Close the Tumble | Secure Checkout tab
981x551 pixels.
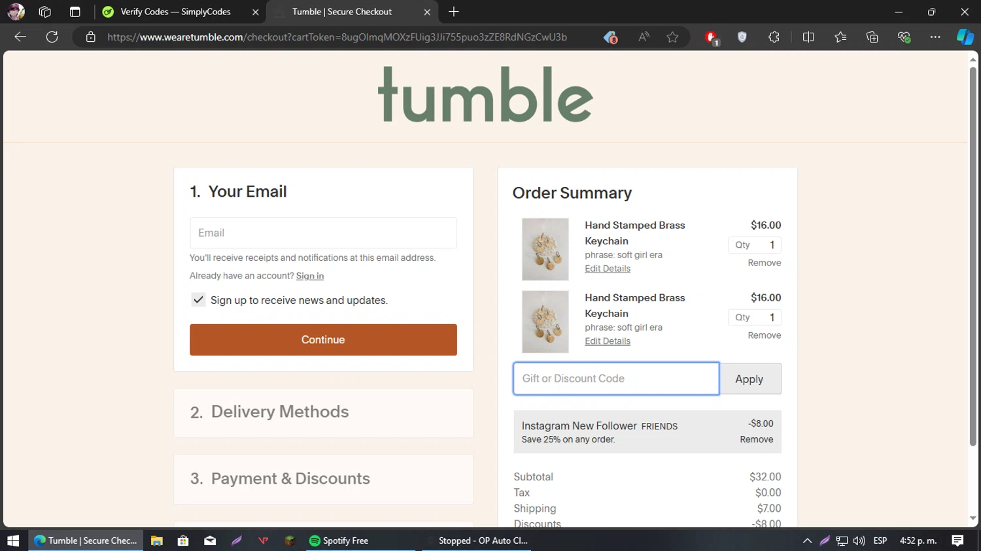point(427,12)
